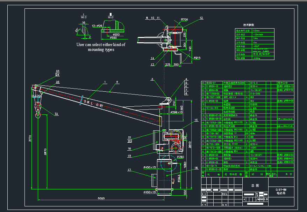
Task: Select the 12-ø28 hole annotation
Action: click(97, 26)
